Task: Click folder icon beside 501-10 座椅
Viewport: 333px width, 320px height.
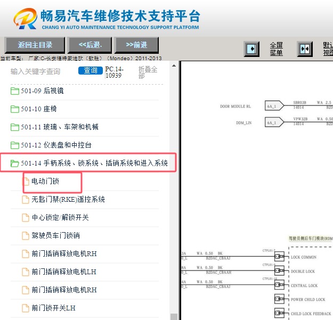Action: pyautogui.click(x=15, y=109)
